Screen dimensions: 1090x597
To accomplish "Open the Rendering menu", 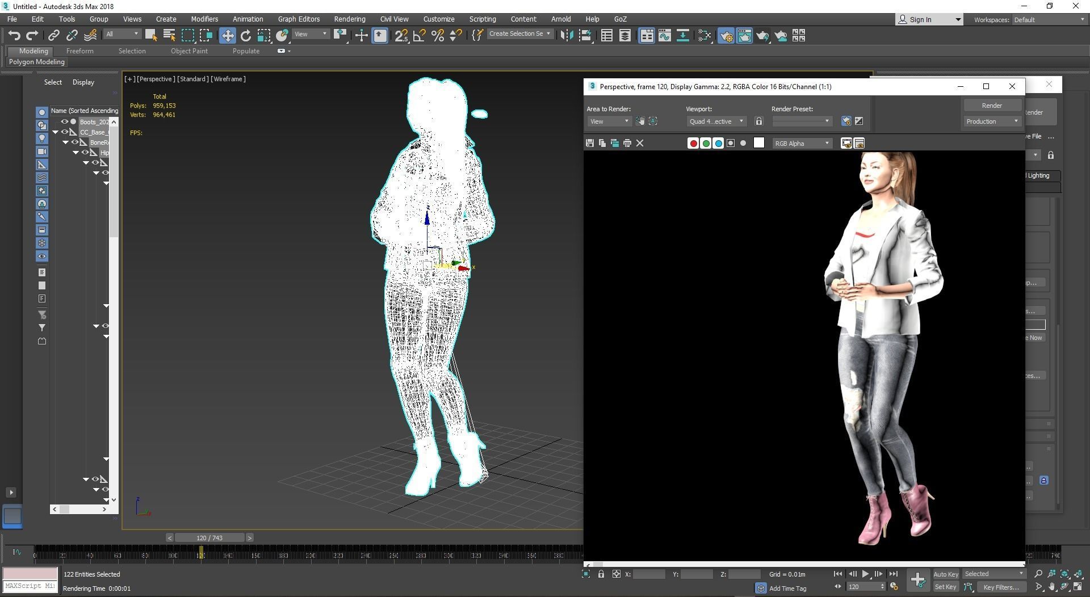I will tap(350, 19).
